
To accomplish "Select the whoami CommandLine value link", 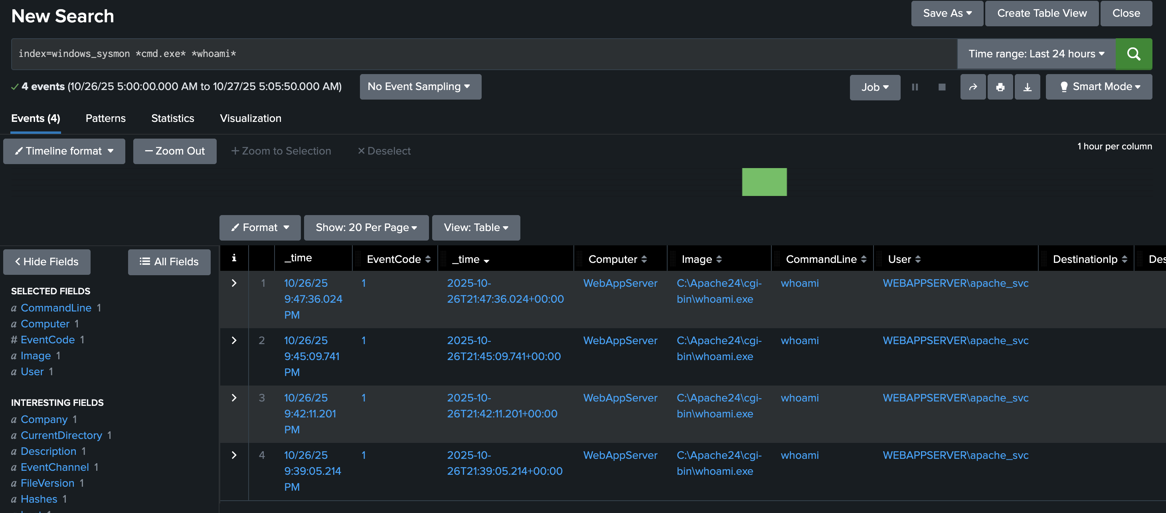I will [799, 283].
